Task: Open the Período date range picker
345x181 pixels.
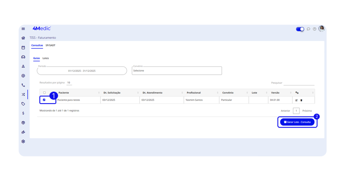Action: pos(82,71)
